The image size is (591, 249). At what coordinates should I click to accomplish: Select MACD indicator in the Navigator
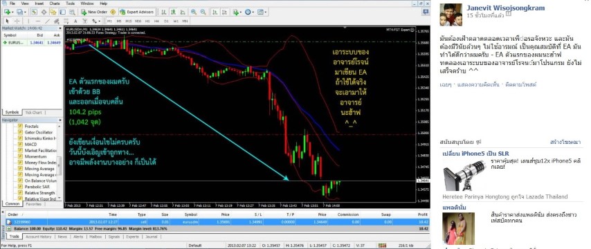(x=30, y=145)
